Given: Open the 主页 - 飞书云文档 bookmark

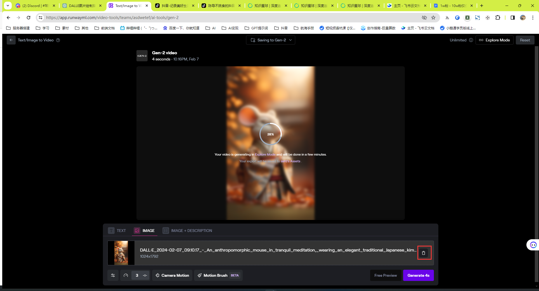Looking at the screenshot, I should pyautogui.click(x=418, y=28).
